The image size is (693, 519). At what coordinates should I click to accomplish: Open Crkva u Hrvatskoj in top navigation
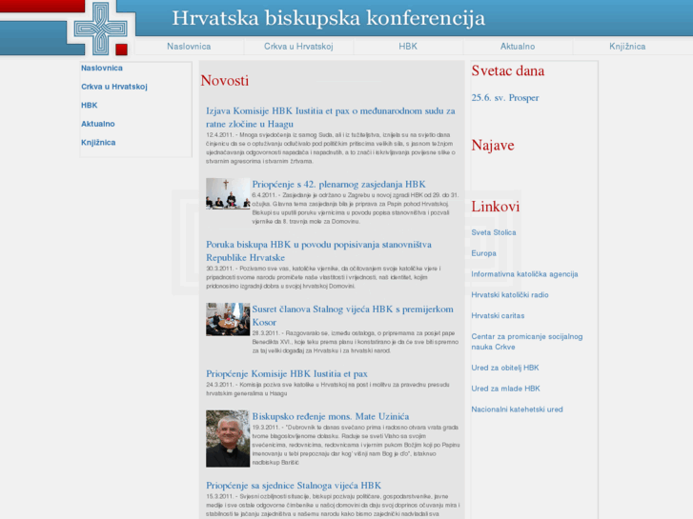pyautogui.click(x=298, y=47)
